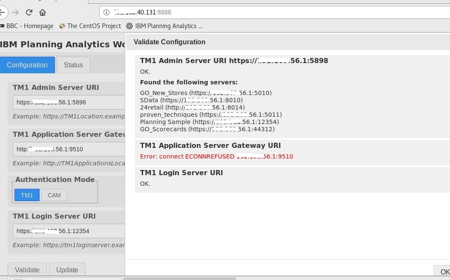Dismiss the Validate Configuration dialog with OK
Image resolution: width=450 pixels, height=280 pixels.
pyautogui.click(x=442, y=271)
